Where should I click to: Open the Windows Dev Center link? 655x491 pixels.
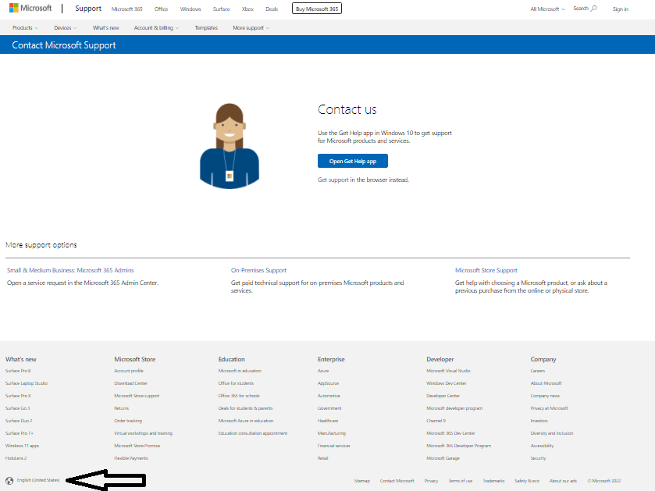point(447,383)
